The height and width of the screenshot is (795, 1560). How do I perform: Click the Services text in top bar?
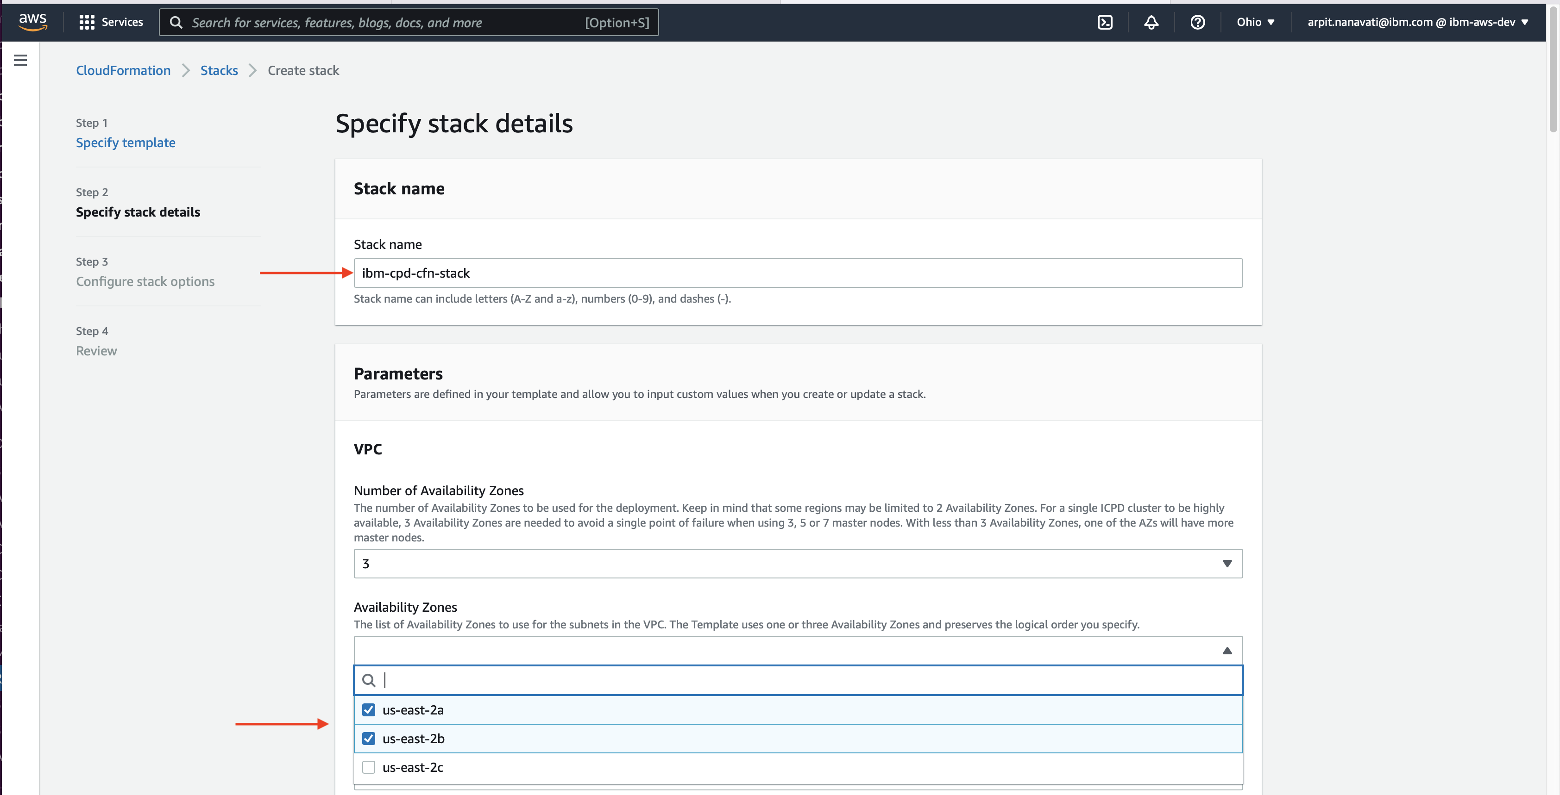coord(122,22)
